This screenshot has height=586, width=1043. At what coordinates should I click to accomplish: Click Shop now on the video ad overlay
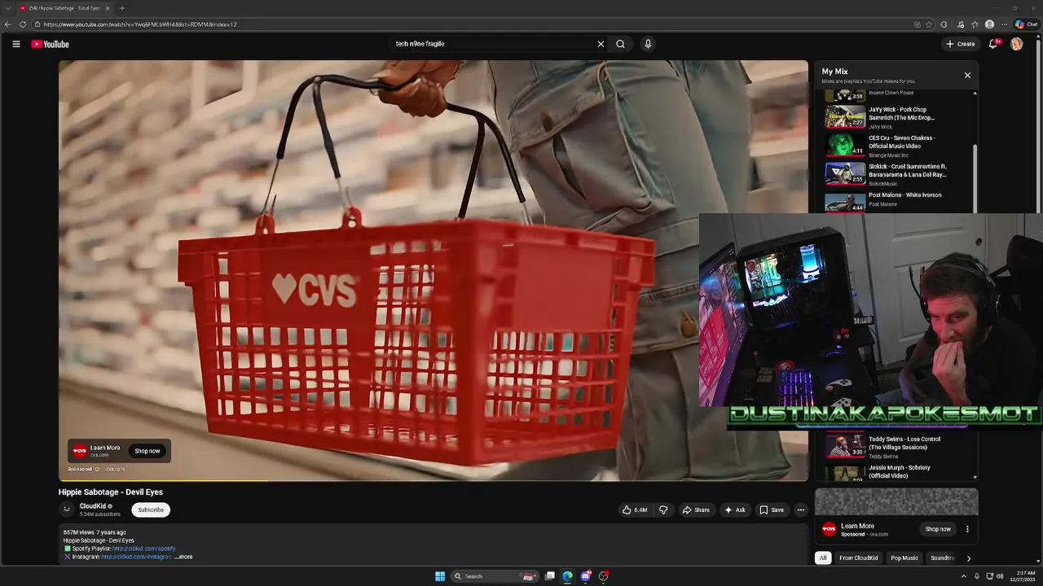click(147, 451)
